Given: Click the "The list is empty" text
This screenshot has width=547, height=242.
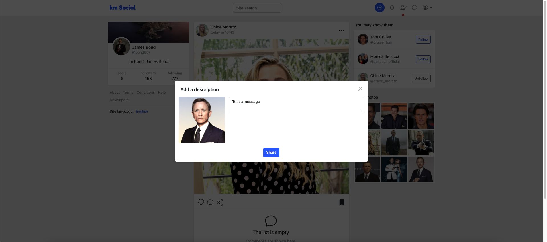Looking at the screenshot, I should 271,232.
